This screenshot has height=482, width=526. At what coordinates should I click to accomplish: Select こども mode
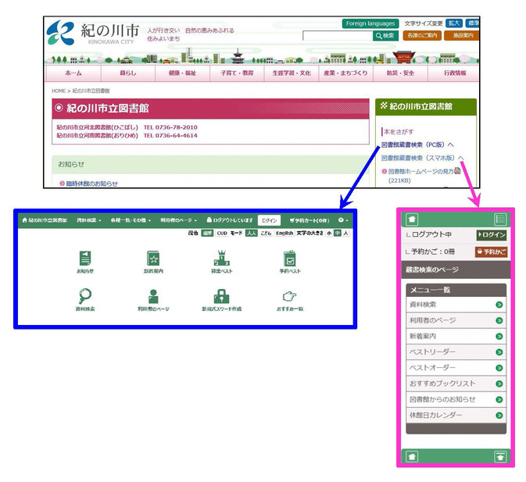click(266, 233)
